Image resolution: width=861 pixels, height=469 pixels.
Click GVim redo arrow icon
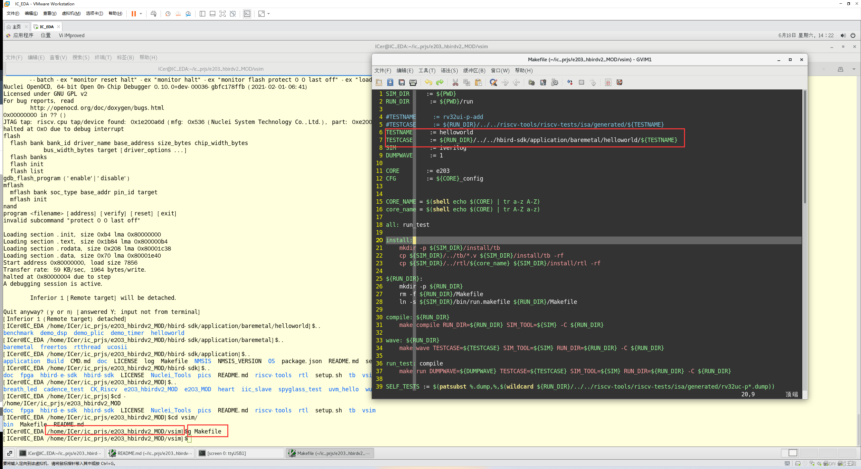pyautogui.click(x=440, y=82)
